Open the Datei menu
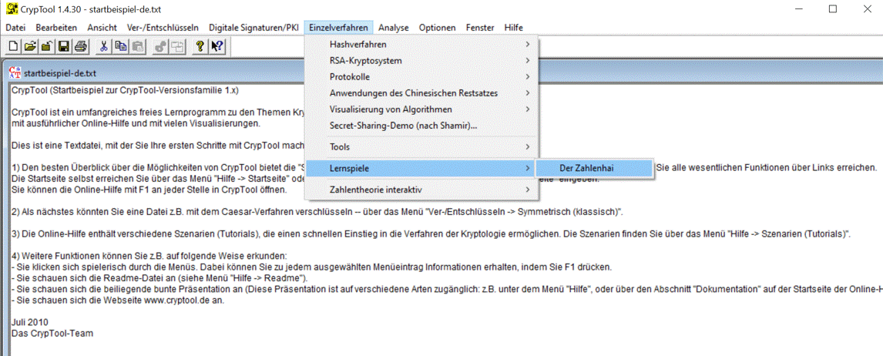 [x=15, y=27]
